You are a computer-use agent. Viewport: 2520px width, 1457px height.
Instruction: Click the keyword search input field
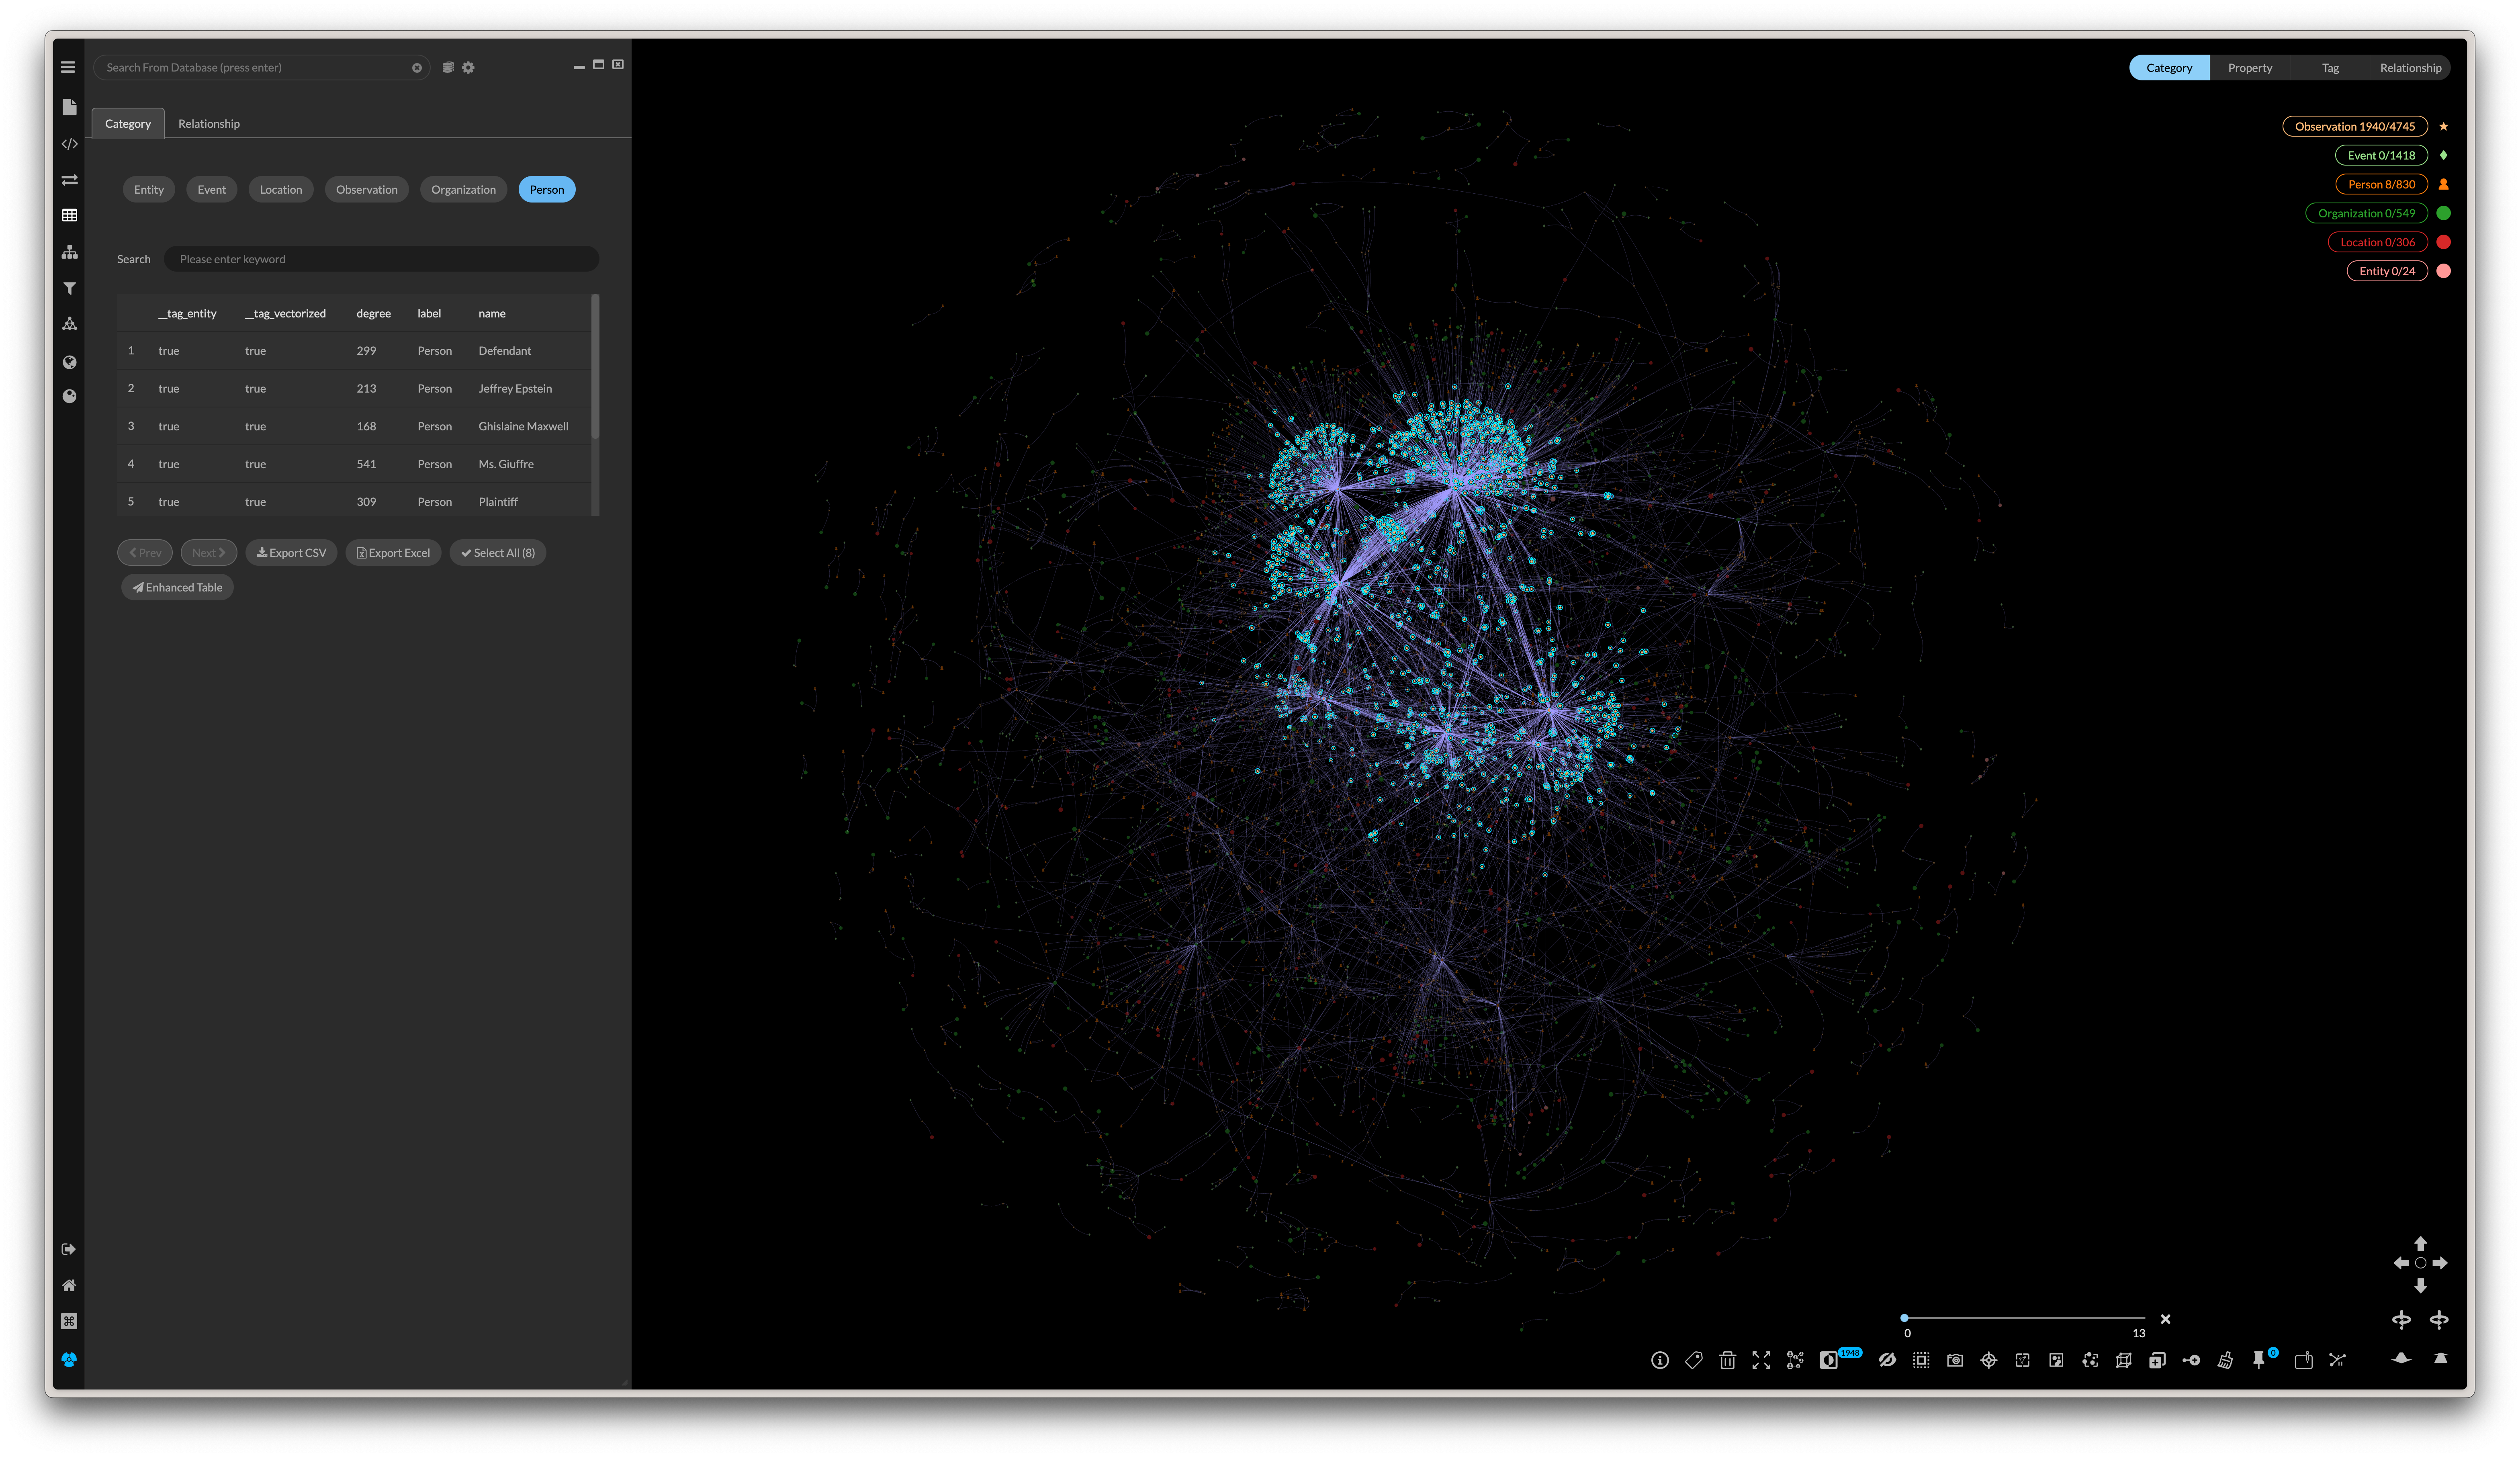tap(382, 260)
